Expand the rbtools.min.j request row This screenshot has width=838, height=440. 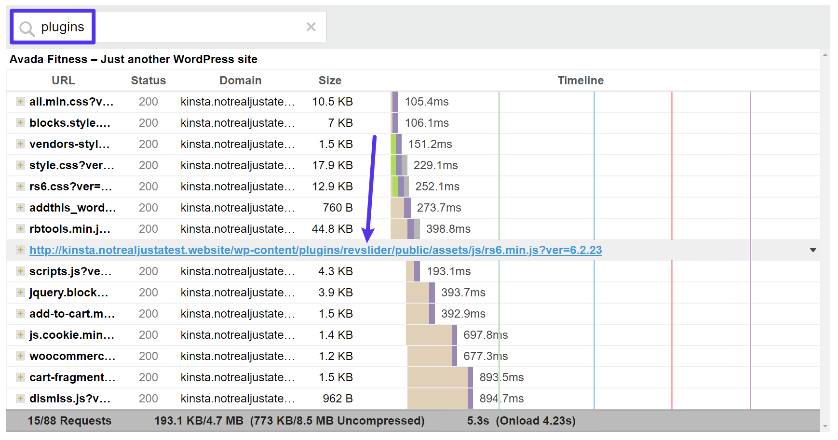pyautogui.click(x=20, y=229)
